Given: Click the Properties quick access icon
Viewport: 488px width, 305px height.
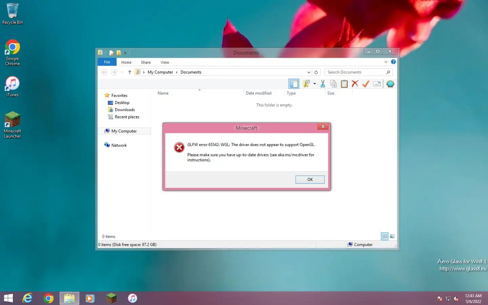Looking at the screenshot, I should tap(111, 53).
